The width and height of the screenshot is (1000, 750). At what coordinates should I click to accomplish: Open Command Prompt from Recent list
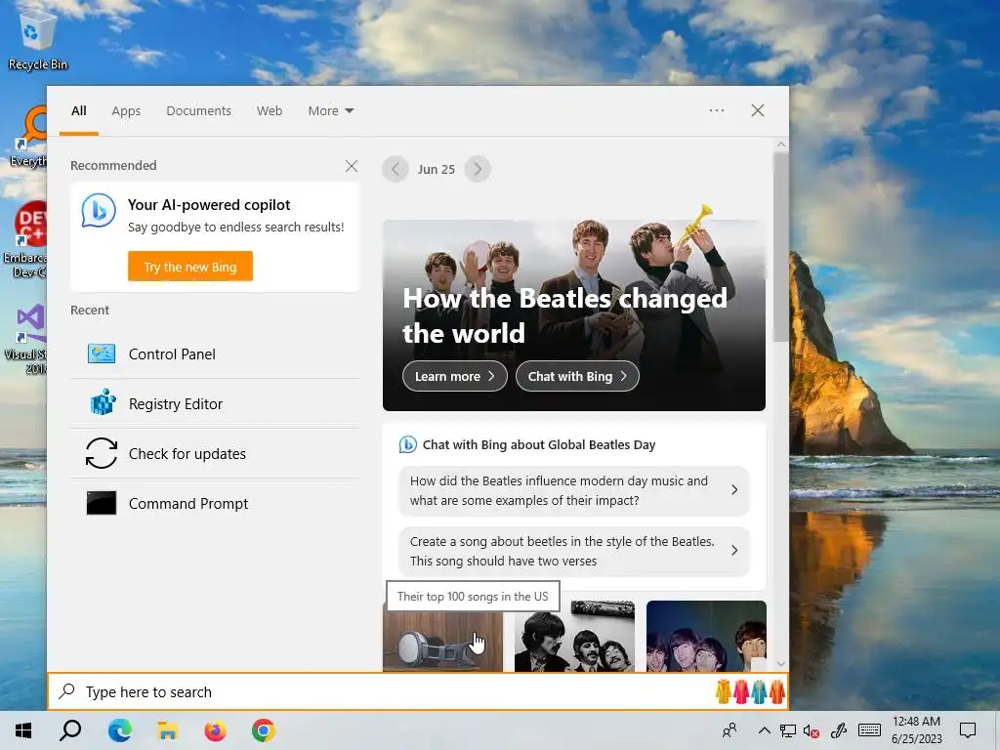coord(215,503)
